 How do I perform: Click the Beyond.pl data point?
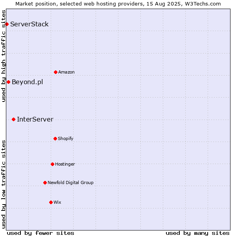point(8,82)
